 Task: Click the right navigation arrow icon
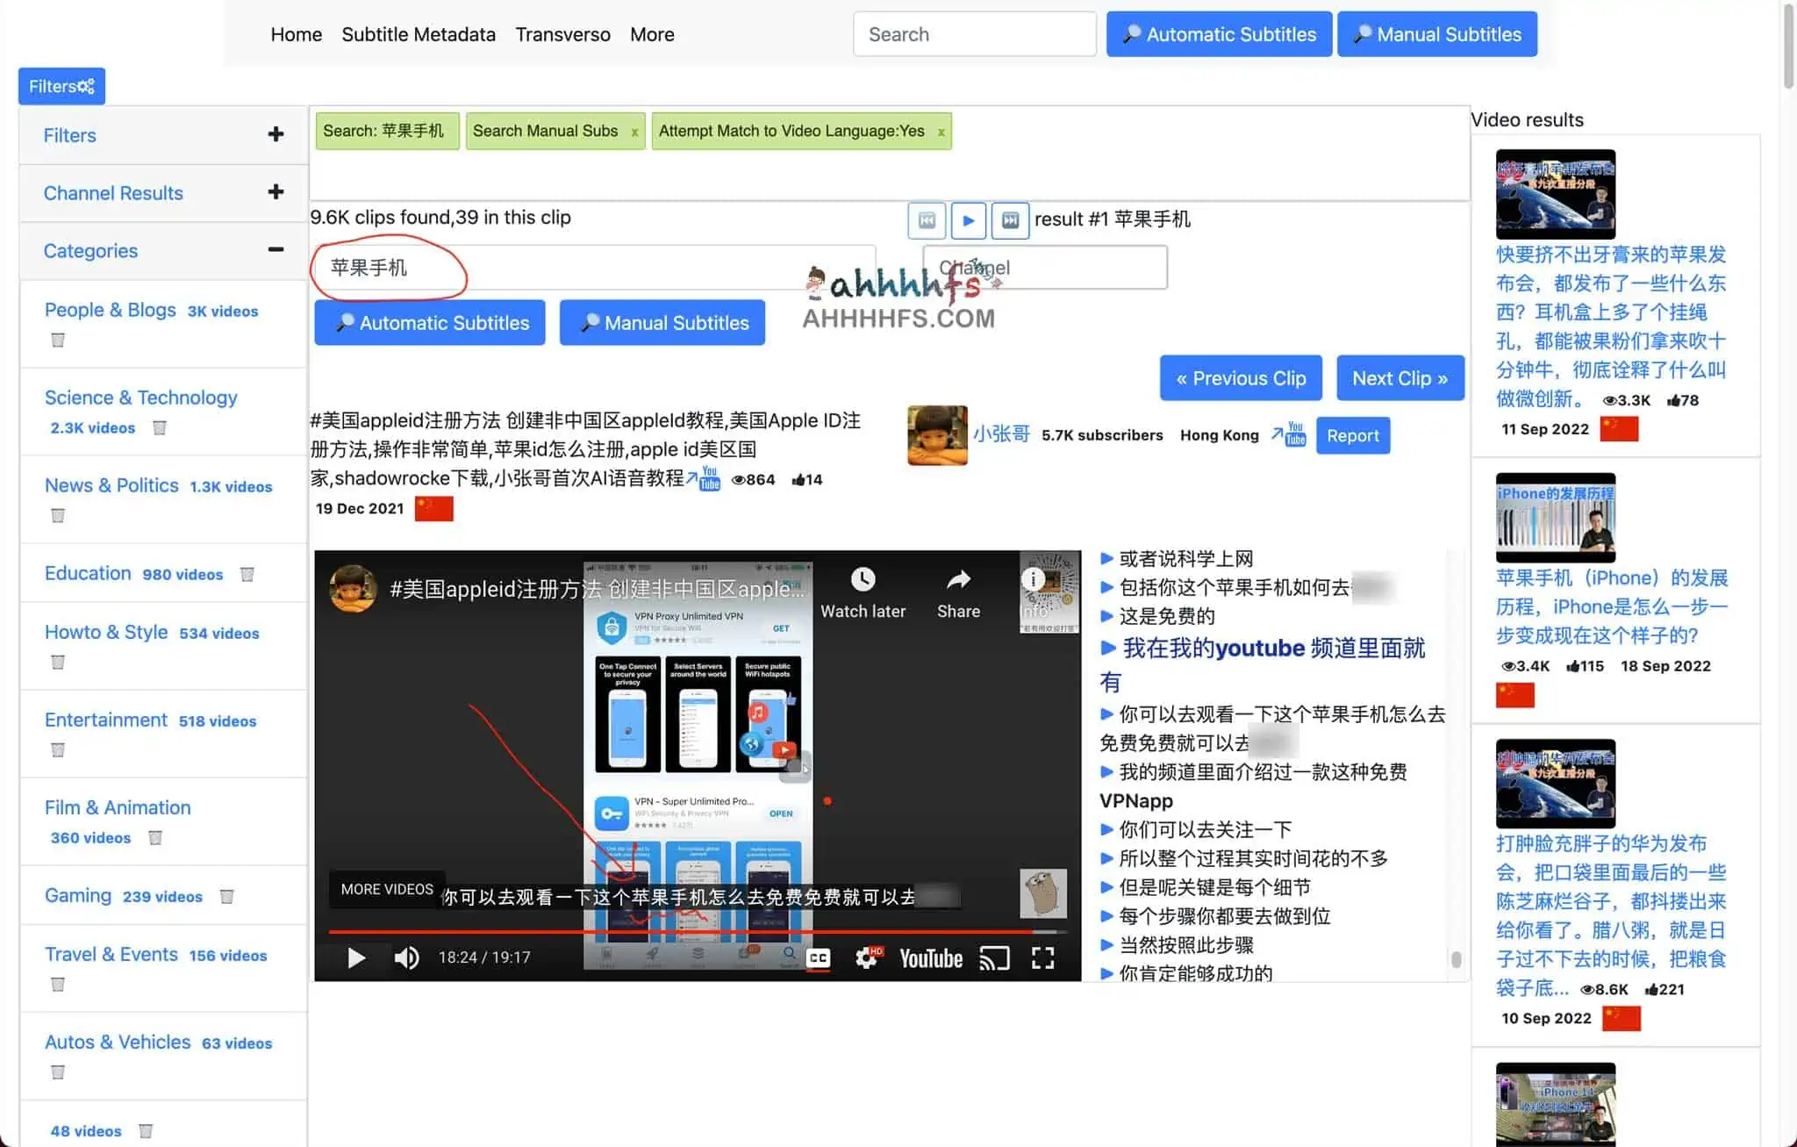click(1011, 219)
